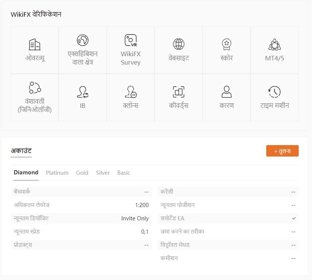Switch to the Platinum account tab
This screenshot has width=312, height=280.
click(57, 173)
